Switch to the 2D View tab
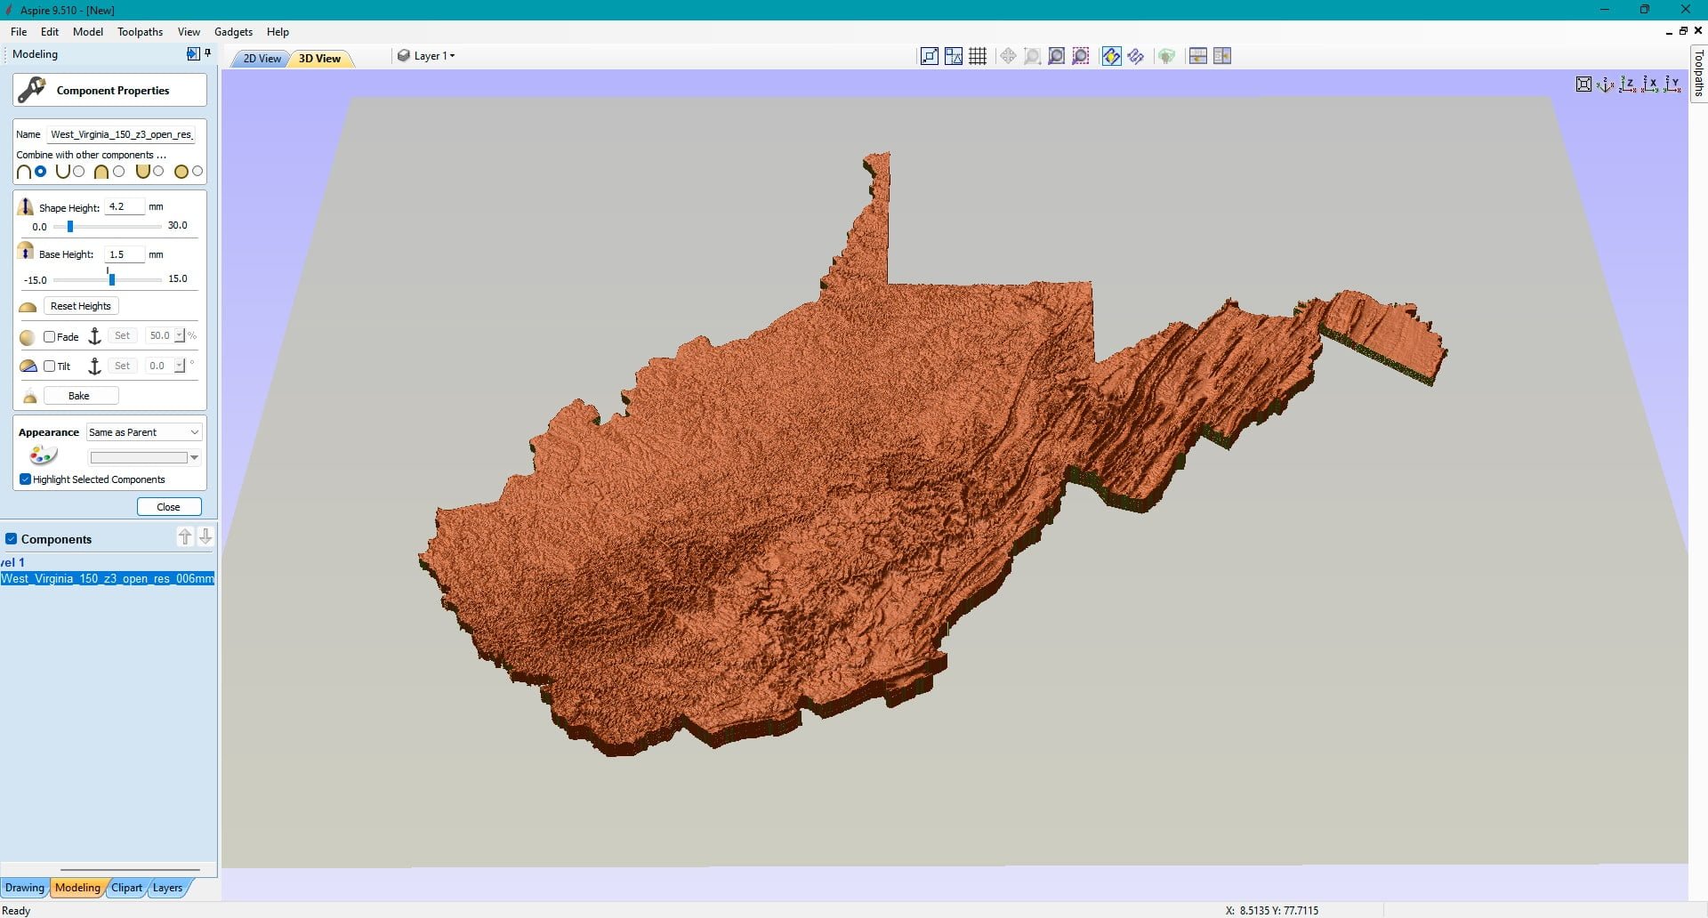Screen dimensions: 1708x918 (x=262, y=59)
